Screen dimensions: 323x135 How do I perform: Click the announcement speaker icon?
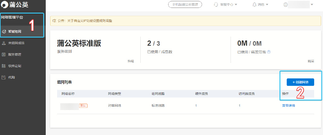[x=54, y=21]
